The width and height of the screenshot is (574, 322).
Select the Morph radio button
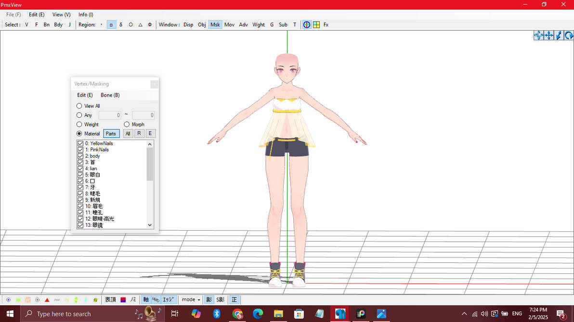click(x=127, y=124)
